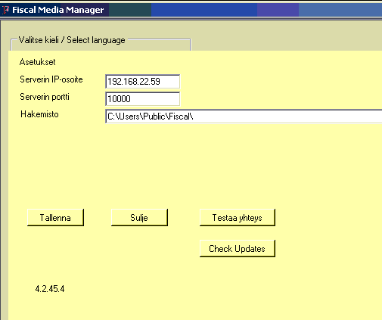Click the Valitse kieli / Select language label
The height and width of the screenshot is (320, 382).
pos(72,40)
